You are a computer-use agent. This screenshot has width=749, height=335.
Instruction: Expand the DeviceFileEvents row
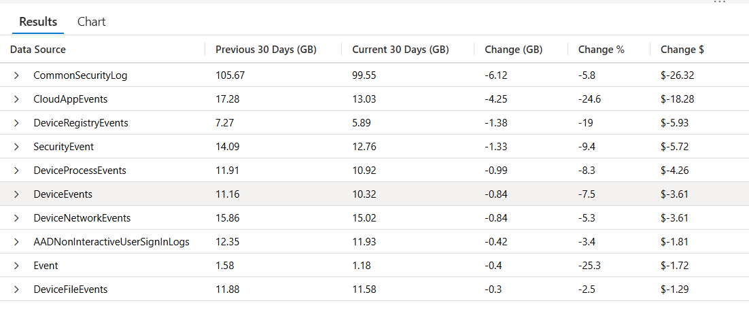pos(16,289)
